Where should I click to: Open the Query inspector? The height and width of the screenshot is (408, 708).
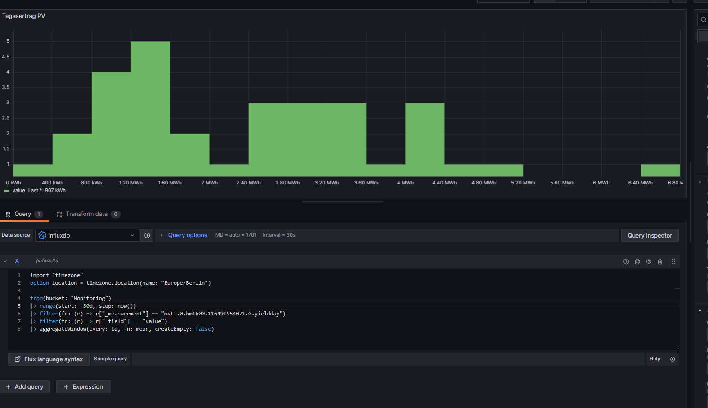click(650, 235)
